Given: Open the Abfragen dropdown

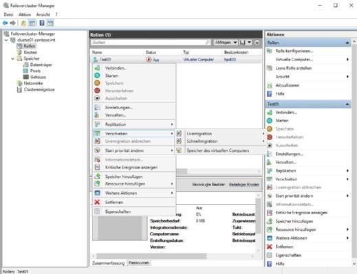Looking at the screenshot, I should pyautogui.click(x=226, y=43).
